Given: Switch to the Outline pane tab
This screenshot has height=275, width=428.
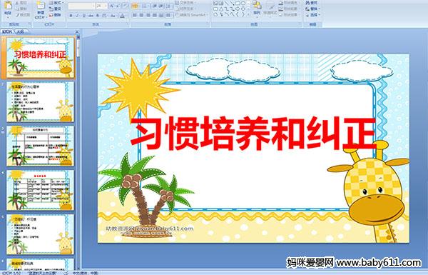Looking at the screenshot, I should click(21, 31).
